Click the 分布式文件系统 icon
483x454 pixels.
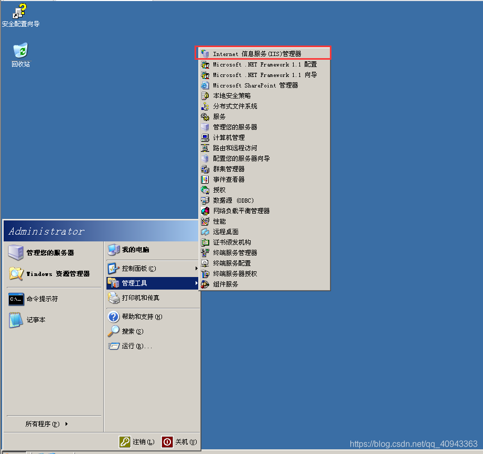(x=205, y=106)
